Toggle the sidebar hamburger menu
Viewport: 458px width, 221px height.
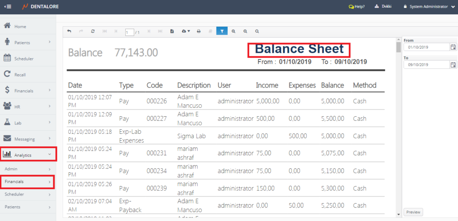tap(8, 7)
